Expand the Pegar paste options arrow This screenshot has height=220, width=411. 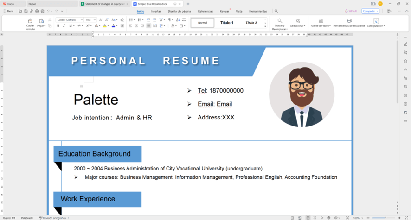[45, 26]
